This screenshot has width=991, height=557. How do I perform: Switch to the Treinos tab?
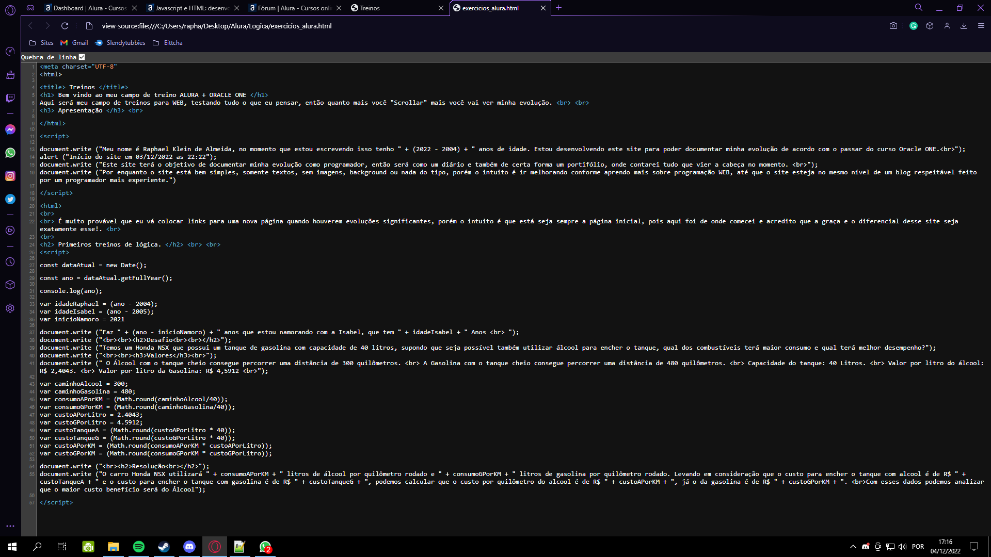pyautogui.click(x=370, y=8)
